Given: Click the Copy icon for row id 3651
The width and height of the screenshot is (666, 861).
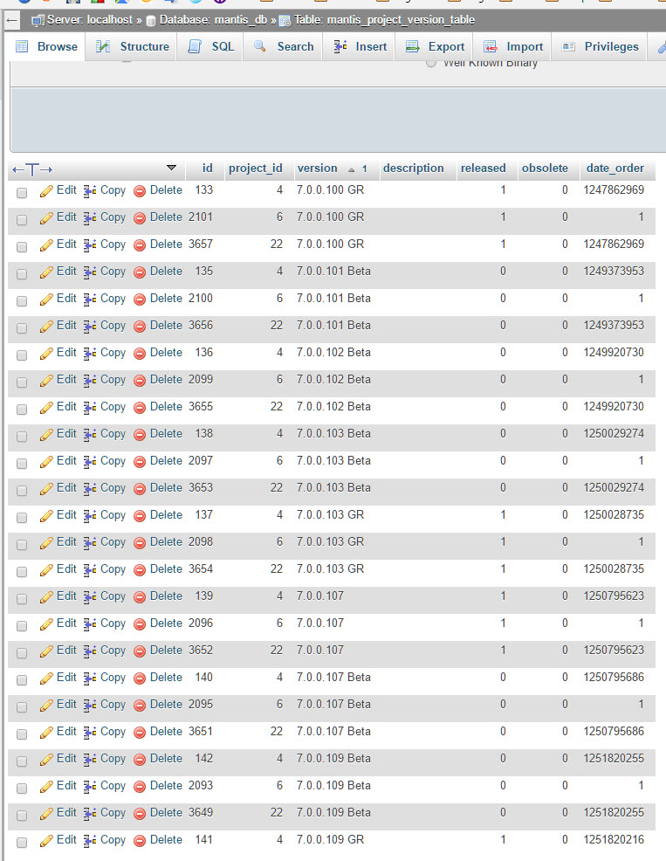Looking at the screenshot, I should click(x=90, y=733).
